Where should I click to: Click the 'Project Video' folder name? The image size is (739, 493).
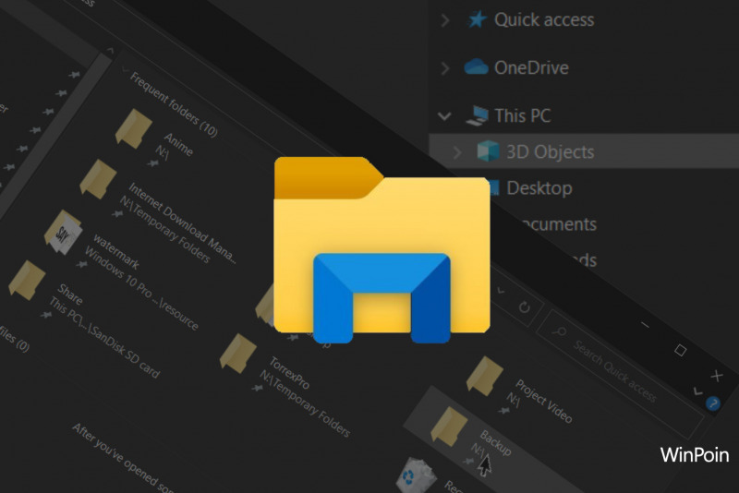coord(544,402)
